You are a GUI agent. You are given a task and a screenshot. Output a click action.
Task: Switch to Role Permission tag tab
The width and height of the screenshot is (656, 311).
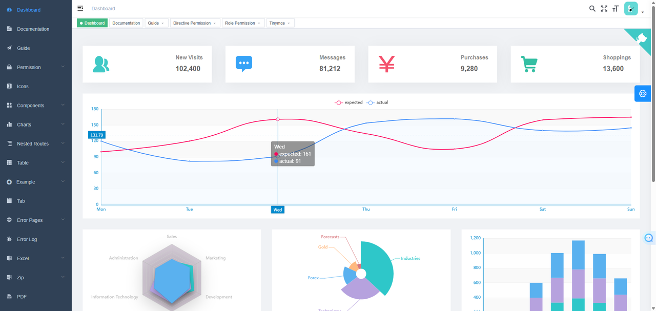click(x=243, y=23)
